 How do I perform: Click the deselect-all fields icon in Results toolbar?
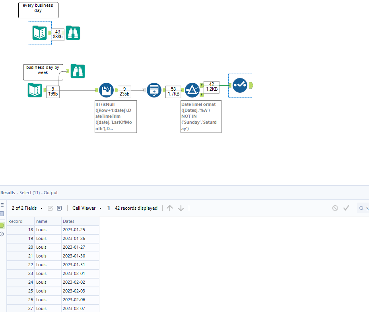pyautogui.click(x=59, y=208)
